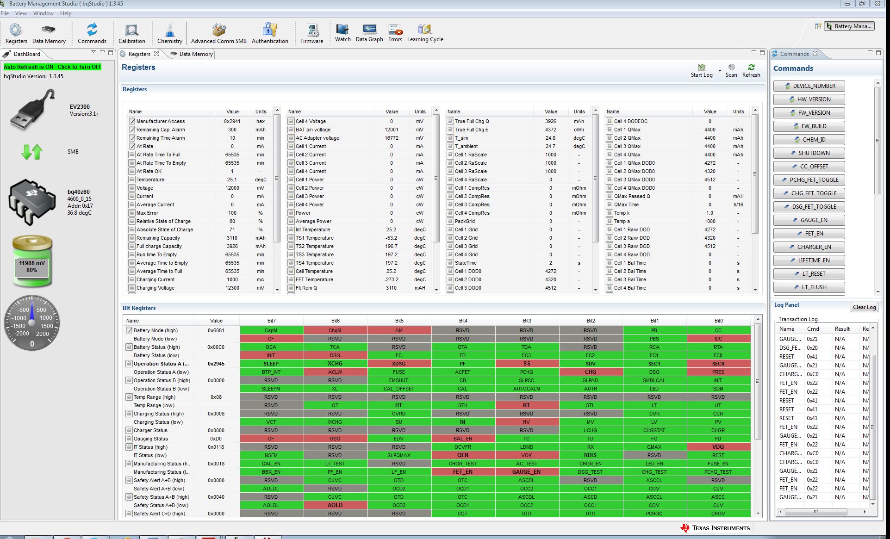The image size is (890, 539).
Task: Expand Temp Range (high) bit row
Action: pyautogui.click(x=130, y=397)
